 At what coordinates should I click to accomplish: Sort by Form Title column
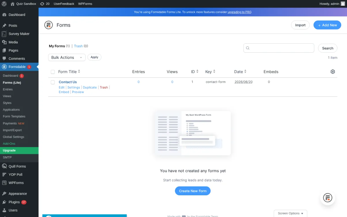coord(69,71)
